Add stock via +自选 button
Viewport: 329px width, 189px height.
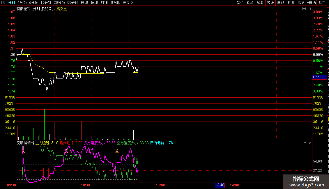(311, 3)
